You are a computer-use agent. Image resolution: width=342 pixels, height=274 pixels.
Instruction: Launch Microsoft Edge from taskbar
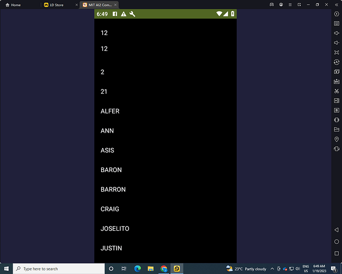tap(137, 269)
